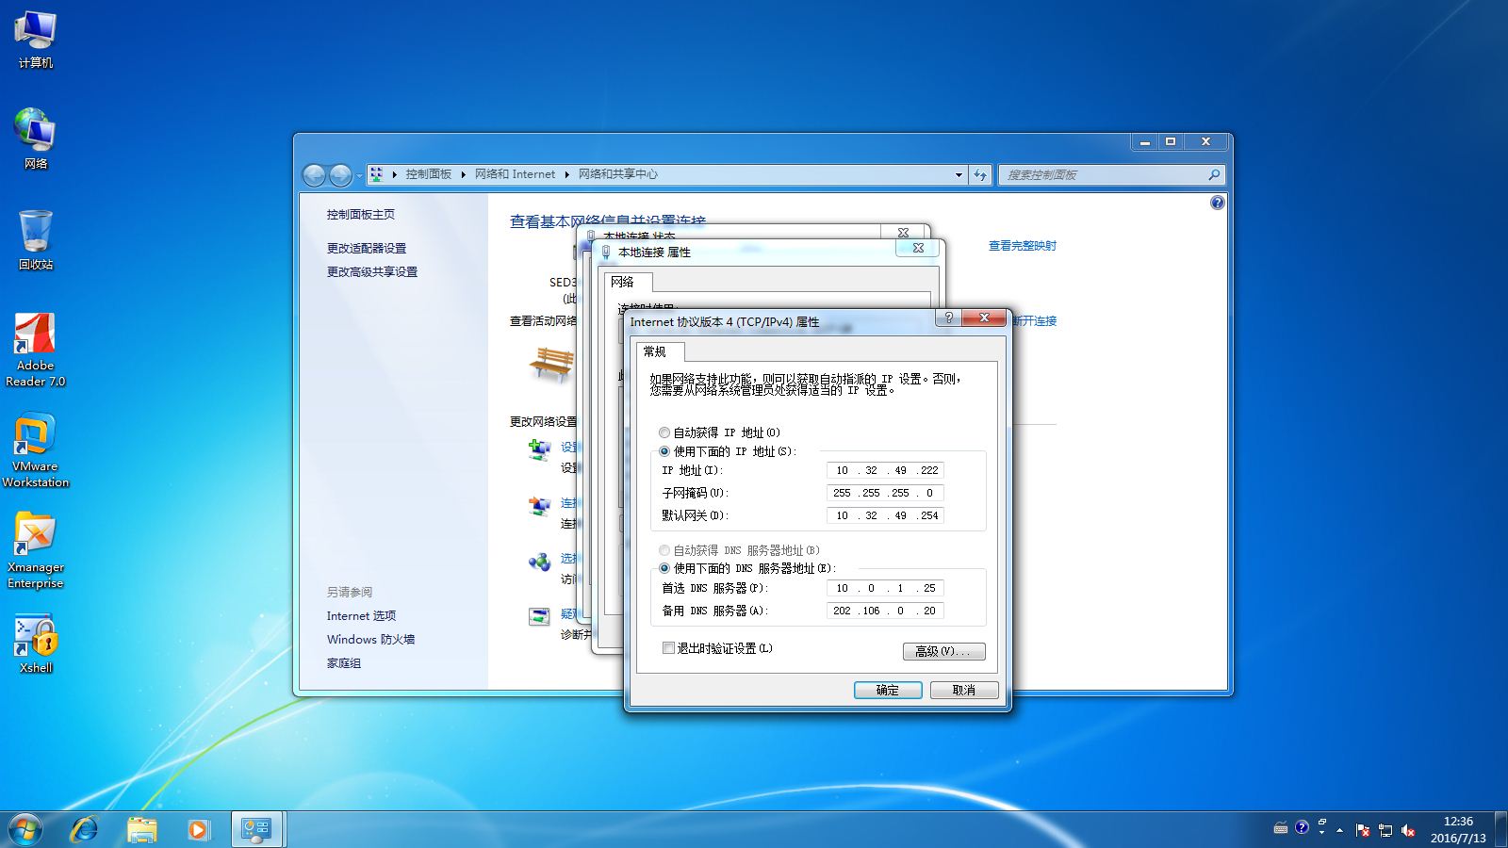1508x848 pixels.
Task: Open 更改适配器设置 link
Action: tap(367, 248)
